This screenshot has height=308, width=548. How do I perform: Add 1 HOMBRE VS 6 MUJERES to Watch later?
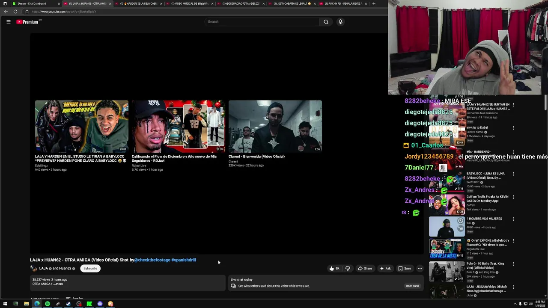click(460, 221)
